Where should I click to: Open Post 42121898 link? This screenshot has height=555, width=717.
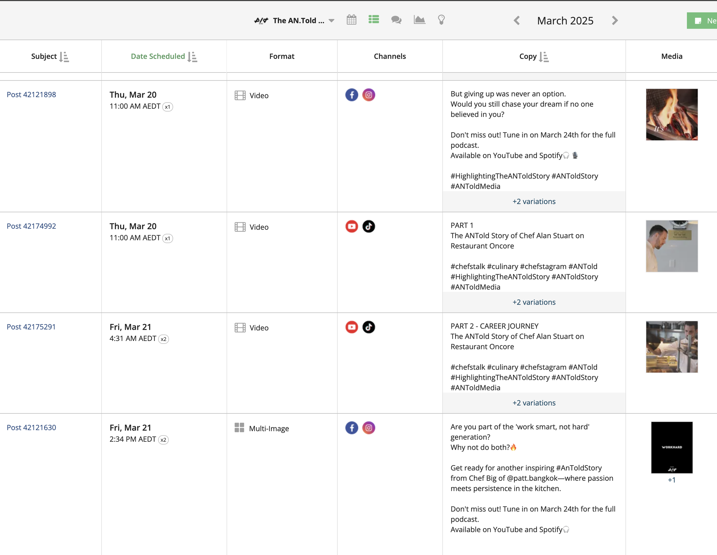(x=31, y=95)
